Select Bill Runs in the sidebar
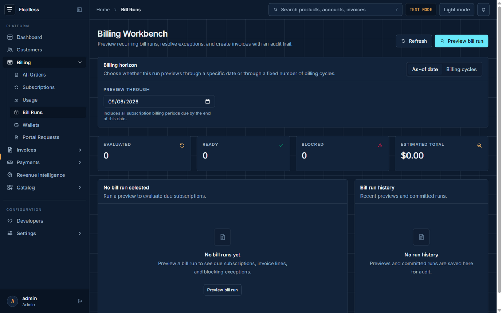The width and height of the screenshot is (502, 313). click(x=48, y=112)
